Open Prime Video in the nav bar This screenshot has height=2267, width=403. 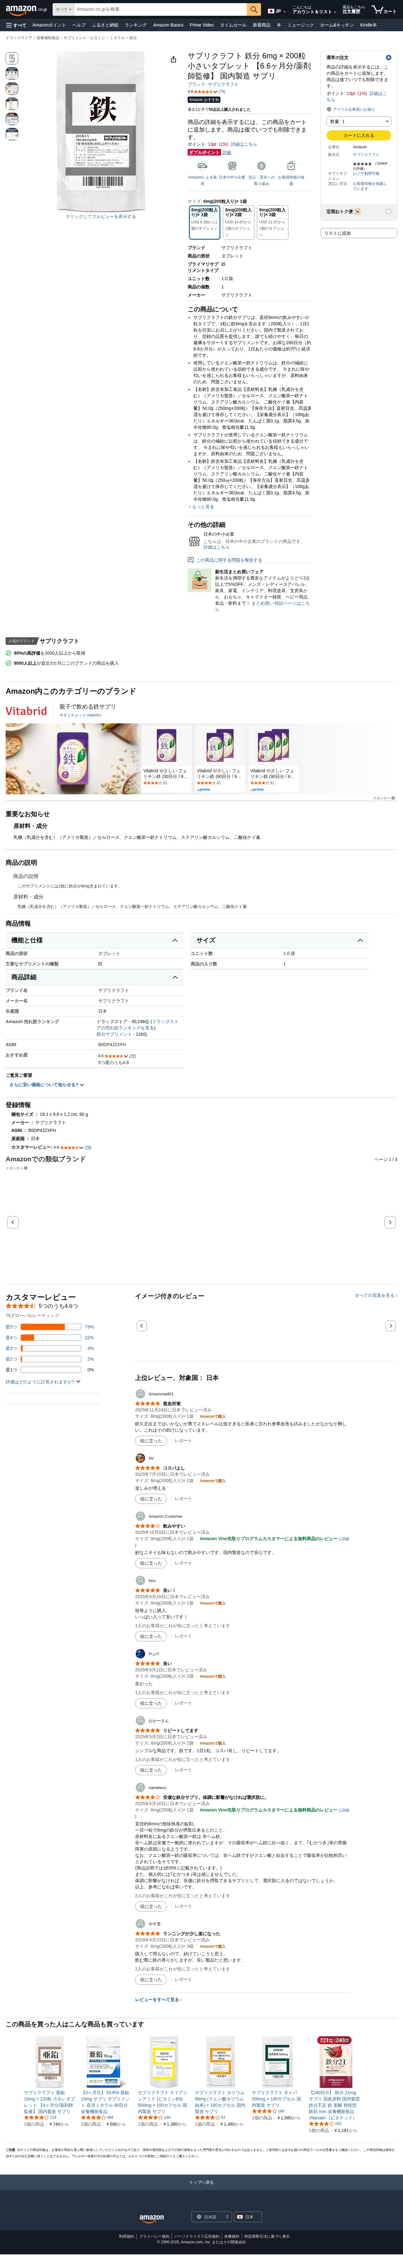click(201, 26)
